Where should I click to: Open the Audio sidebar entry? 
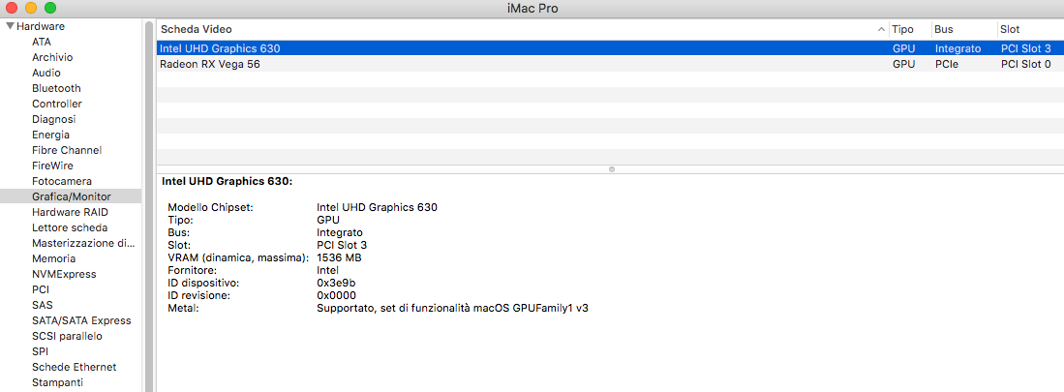point(46,73)
